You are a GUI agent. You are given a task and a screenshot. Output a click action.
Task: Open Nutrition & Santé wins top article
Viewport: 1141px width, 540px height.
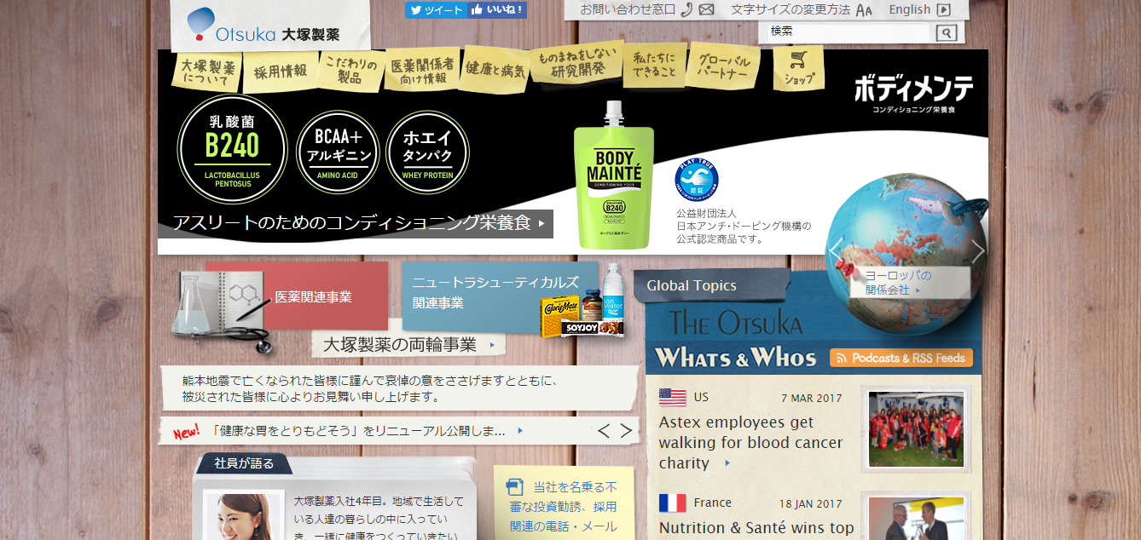tap(756, 528)
